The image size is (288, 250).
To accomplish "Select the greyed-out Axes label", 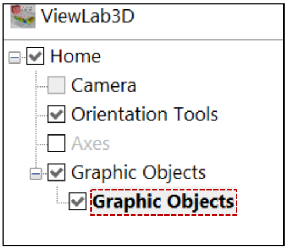I will (x=90, y=144).
